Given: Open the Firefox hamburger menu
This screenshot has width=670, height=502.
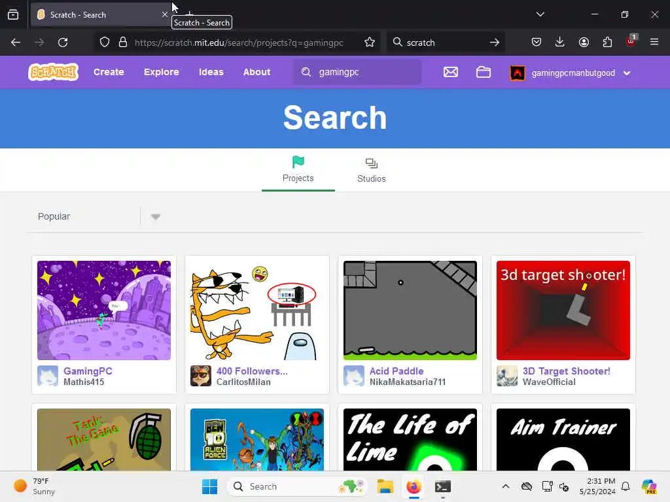Looking at the screenshot, I should pyautogui.click(x=654, y=42).
